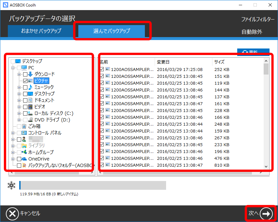
Task: Click the Video filmstrip folder icon
Action: (30, 107)
